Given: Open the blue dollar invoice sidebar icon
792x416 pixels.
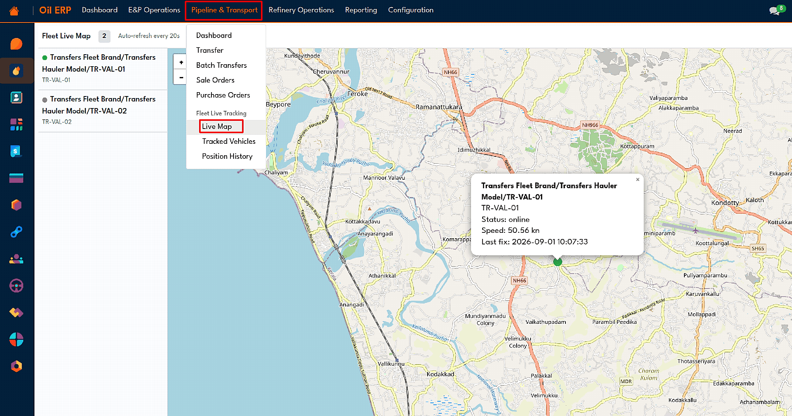Looking at the screenshot, I should 16,151.
